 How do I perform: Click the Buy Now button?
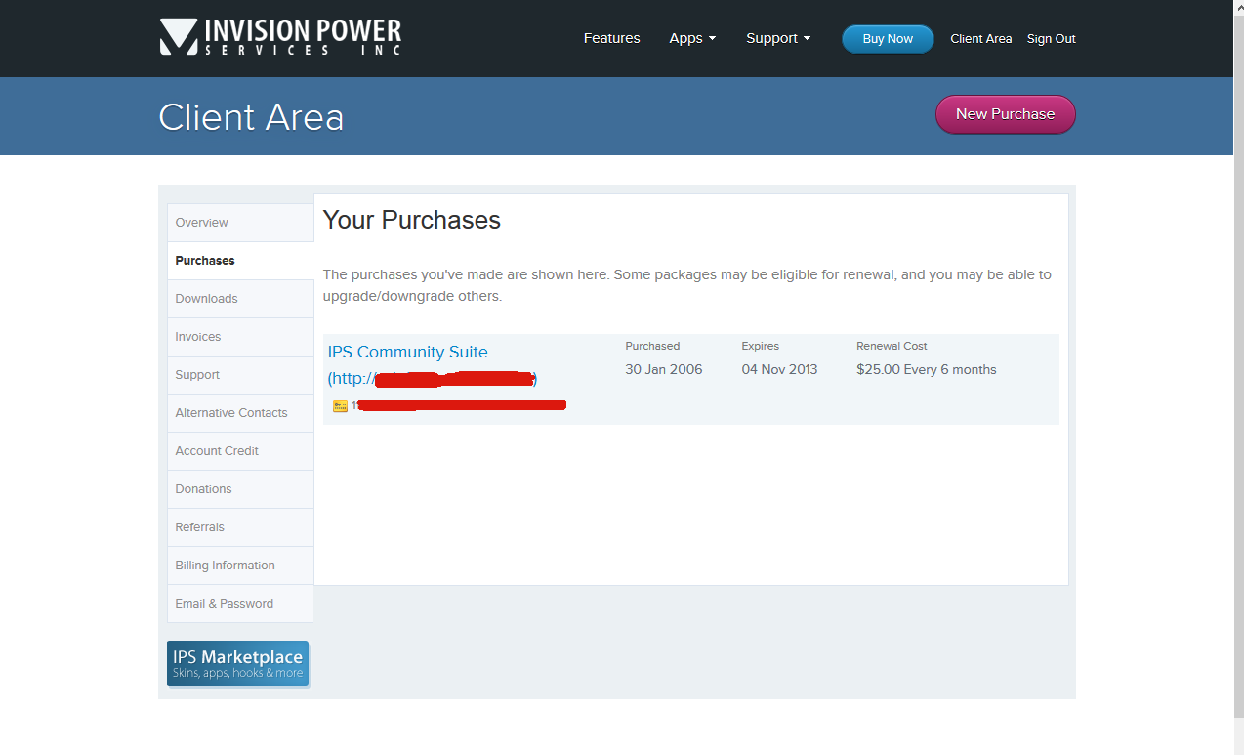click(888, 39)
